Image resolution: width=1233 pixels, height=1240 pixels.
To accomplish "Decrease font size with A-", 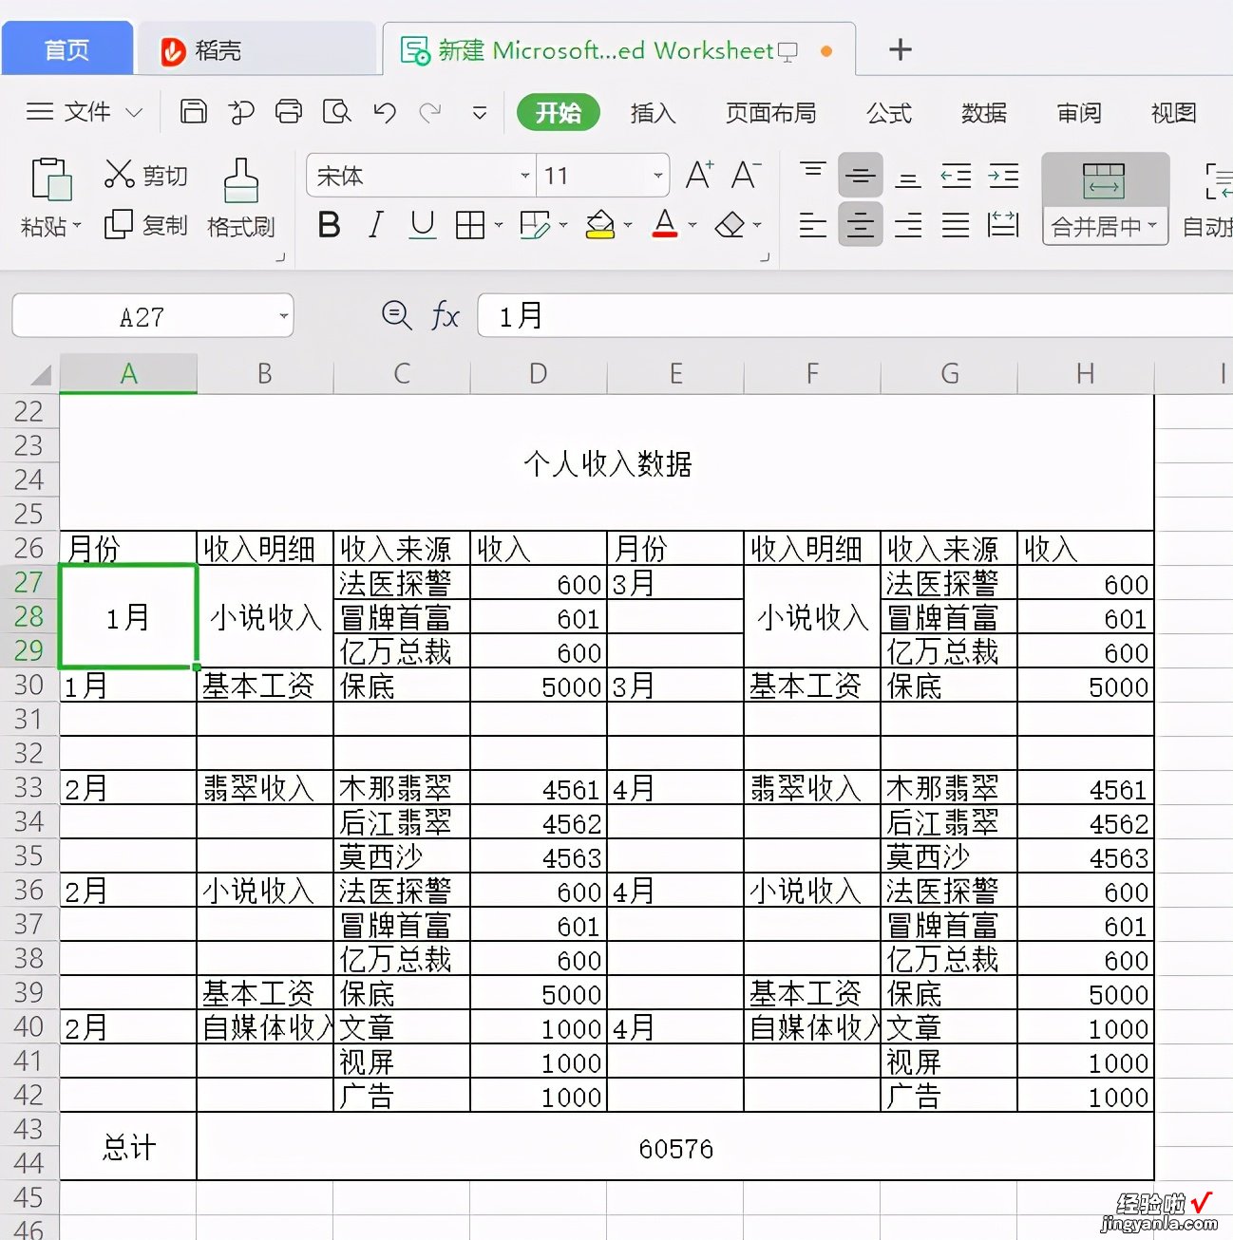I will coord(746,175).
